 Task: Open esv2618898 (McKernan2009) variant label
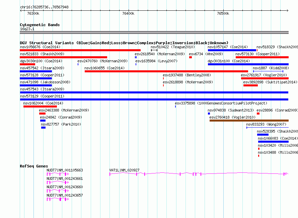pyautogui.click(x=188, y=82)
